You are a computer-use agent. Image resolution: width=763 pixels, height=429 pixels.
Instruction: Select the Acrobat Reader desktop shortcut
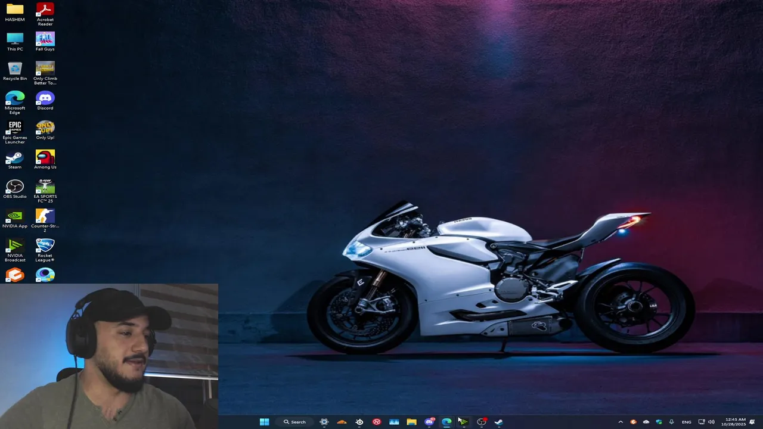(45, 14)
